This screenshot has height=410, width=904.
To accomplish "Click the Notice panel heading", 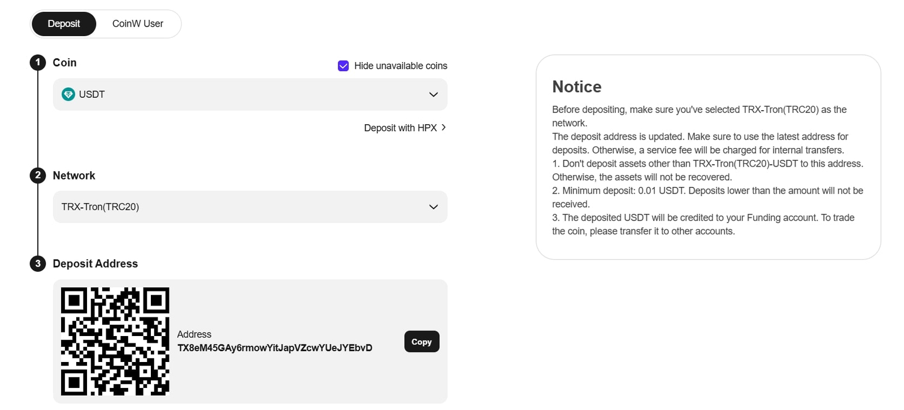I will pos(576,86).
